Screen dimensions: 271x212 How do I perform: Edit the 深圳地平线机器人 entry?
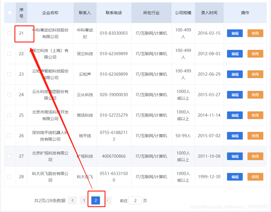click(x=235, y=136)
